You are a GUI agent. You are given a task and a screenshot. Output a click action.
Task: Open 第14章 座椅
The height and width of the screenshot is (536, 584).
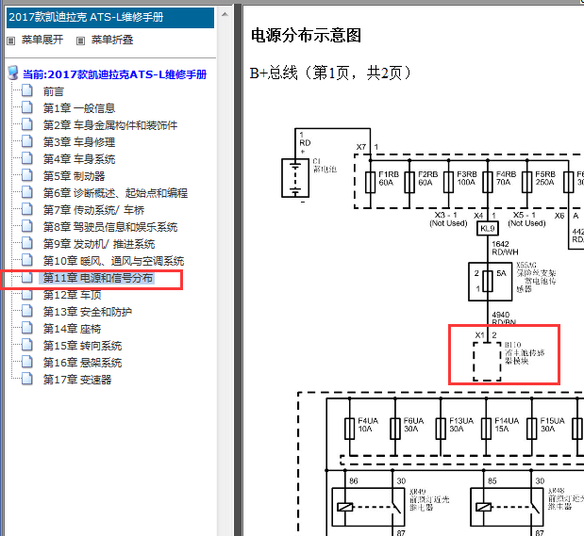tap(72, 329)
